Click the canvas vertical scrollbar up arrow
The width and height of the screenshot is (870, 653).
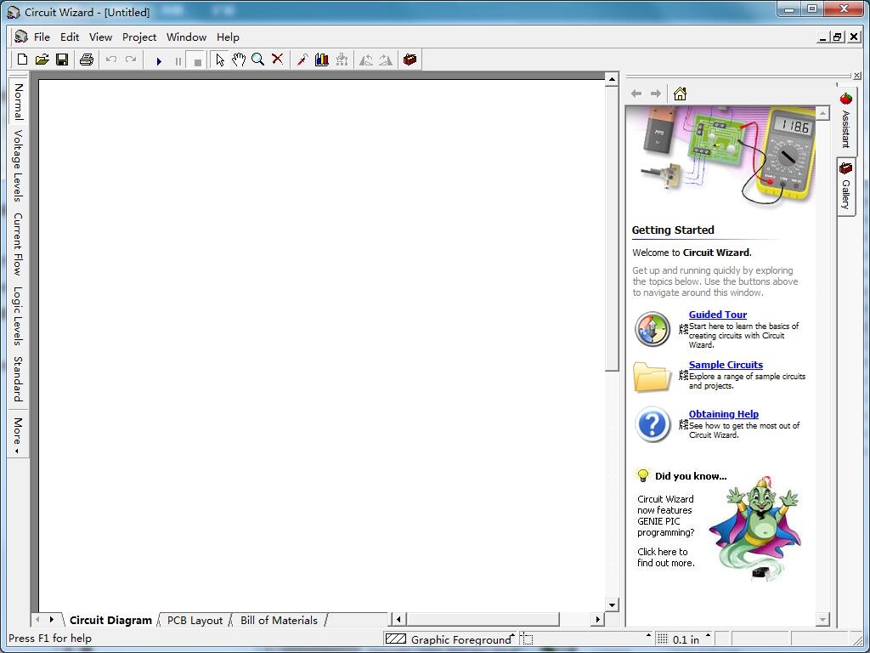(x=612, y=79)
